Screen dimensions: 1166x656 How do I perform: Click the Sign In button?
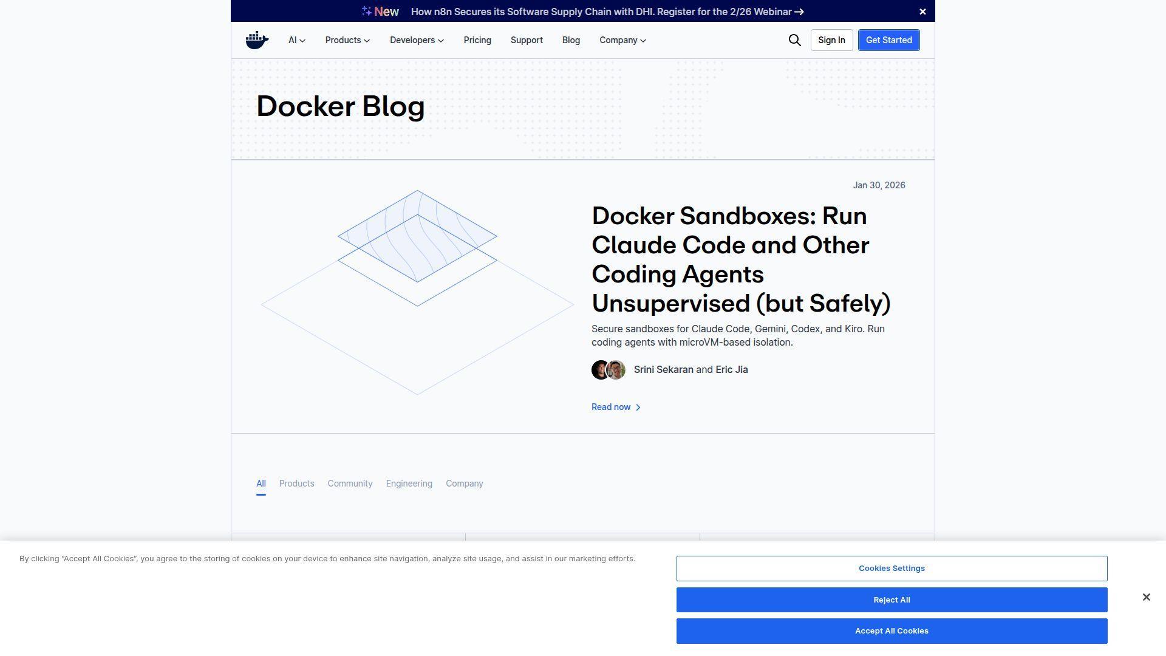[x=831, y=40]
